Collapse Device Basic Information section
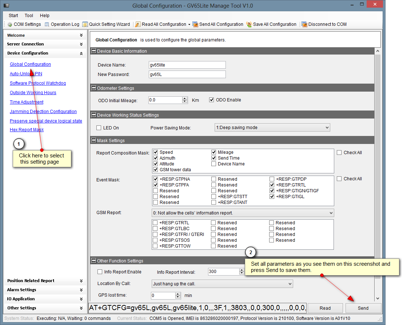Viewport: 403px width, 325px height. tap(94, 51)
